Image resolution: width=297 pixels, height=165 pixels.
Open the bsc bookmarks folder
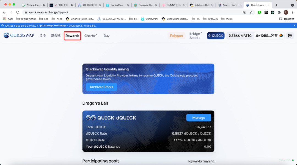pos(44,19)
